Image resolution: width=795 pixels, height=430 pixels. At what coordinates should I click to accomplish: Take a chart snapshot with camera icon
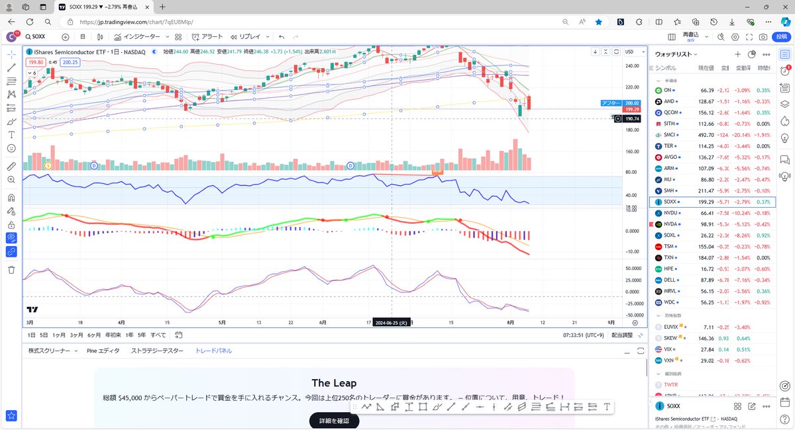(x=763, y=37)
